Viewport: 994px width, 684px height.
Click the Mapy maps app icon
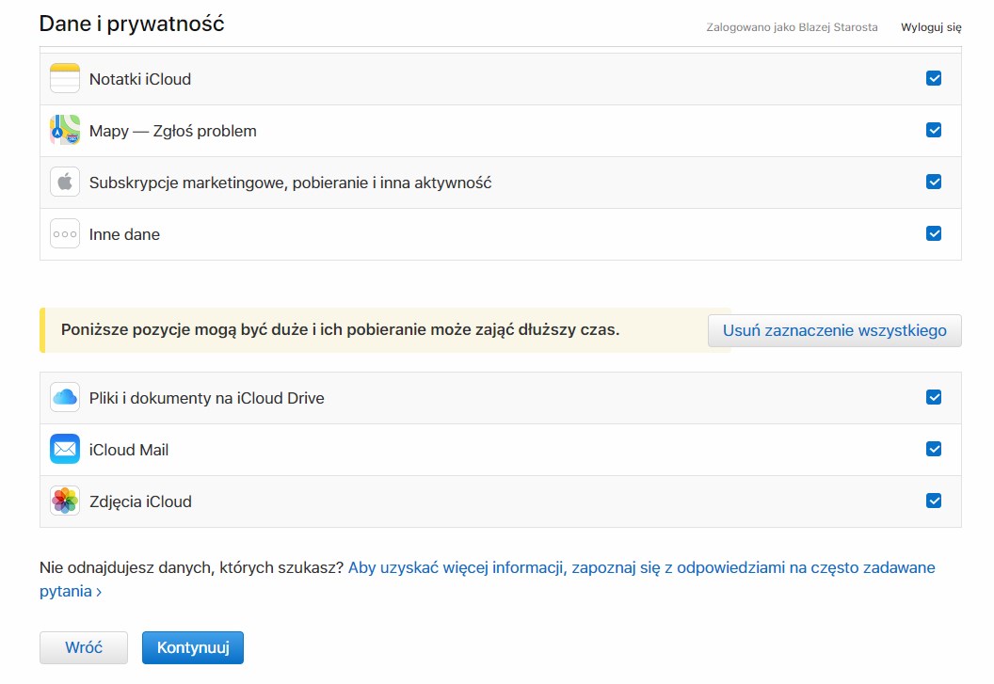tap(65, 131)
